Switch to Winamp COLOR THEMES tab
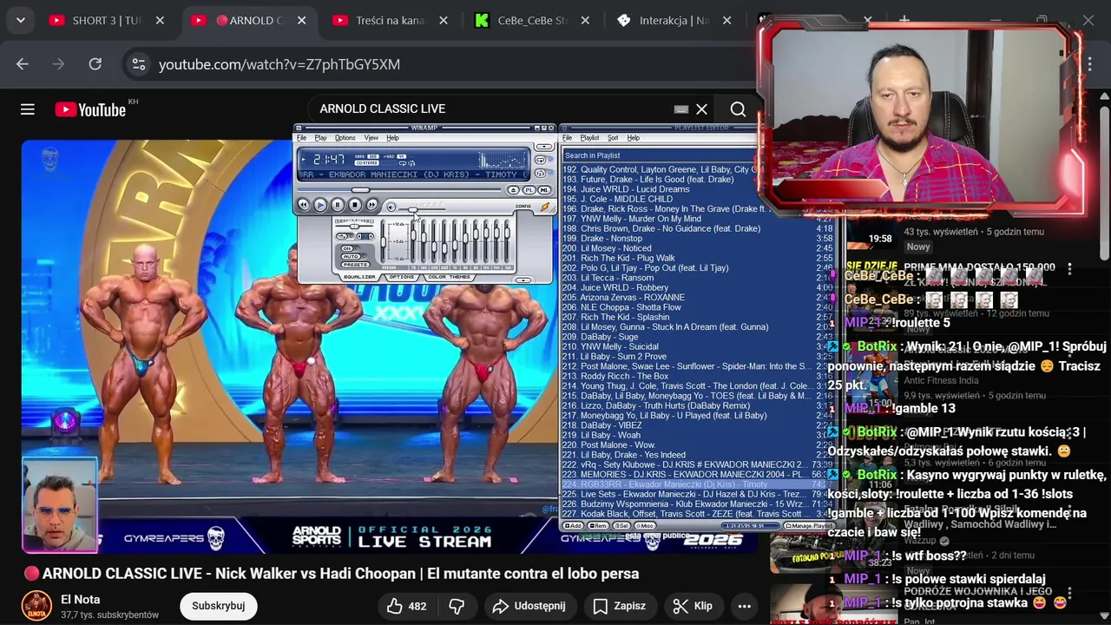 [x=449, y=277]
